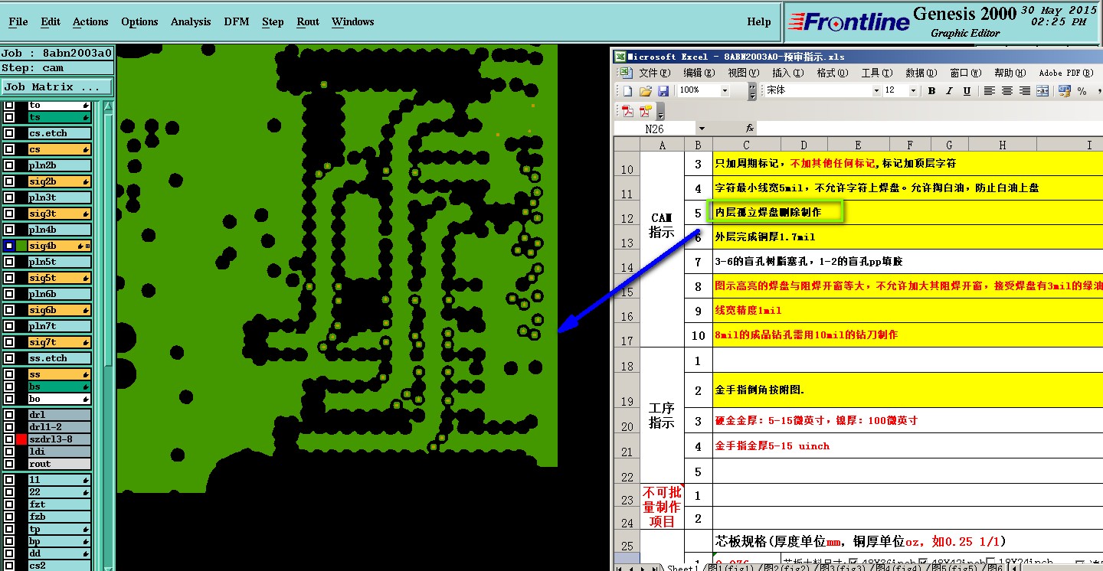This screenshot has height=571, width=1103.
Task: Click the Open folder icon in Excel
Action: 646,91
